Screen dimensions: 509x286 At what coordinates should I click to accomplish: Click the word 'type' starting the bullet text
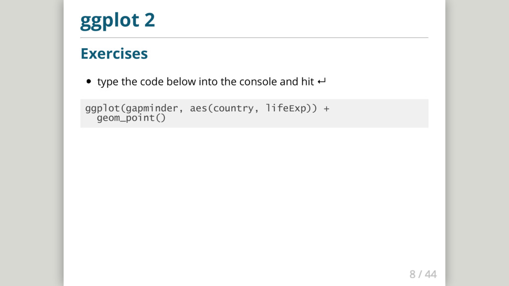[107, 81]
